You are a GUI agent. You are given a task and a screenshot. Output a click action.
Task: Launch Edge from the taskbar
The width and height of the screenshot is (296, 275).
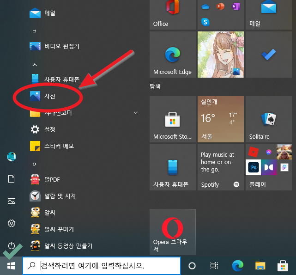pyautogui.click(x=237, y=266)
